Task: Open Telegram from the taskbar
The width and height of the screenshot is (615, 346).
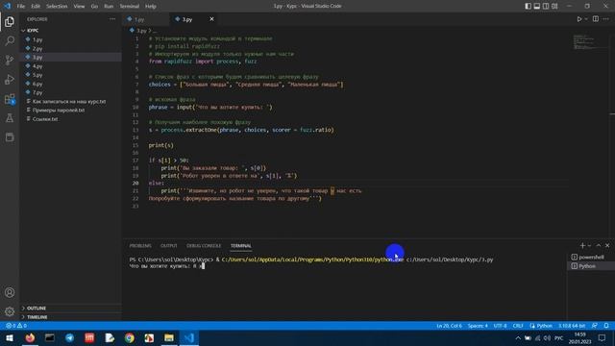Action: [x=70, y=337]
